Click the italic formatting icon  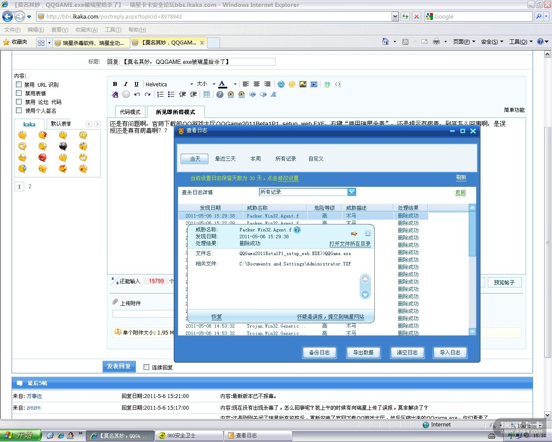[x=125, y=84]
